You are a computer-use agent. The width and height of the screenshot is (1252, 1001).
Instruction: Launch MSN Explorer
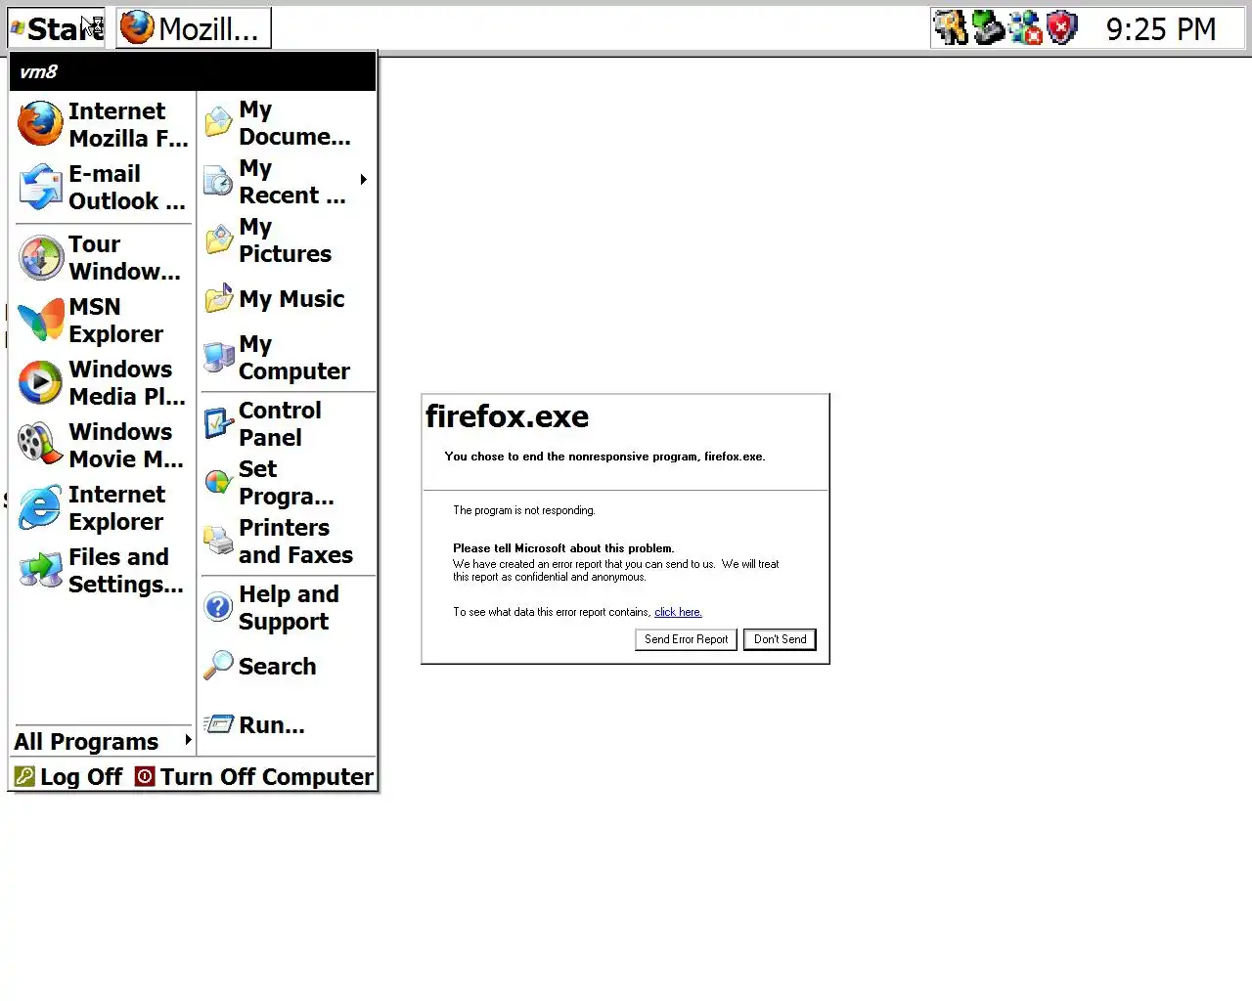click(103, 321)
